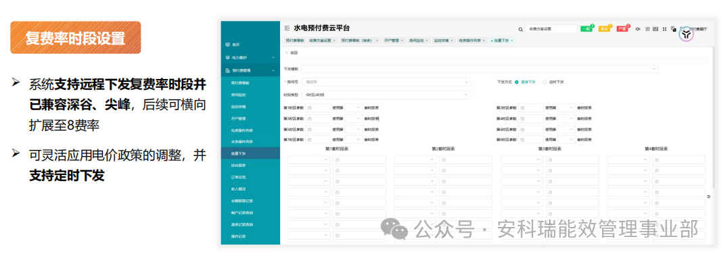Switch to the 预付费看板 tab
The width and height of the screenshot is (721, 258).
click(x=295, y=41)
